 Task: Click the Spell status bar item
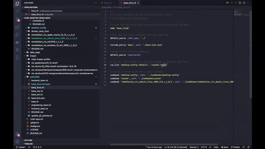coord(224,147)
